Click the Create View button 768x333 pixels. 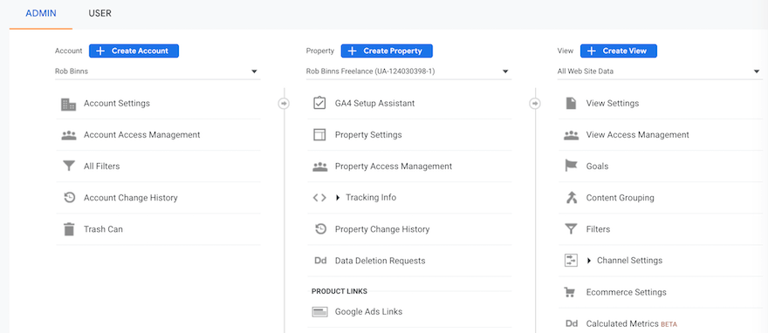pos(619,51)
